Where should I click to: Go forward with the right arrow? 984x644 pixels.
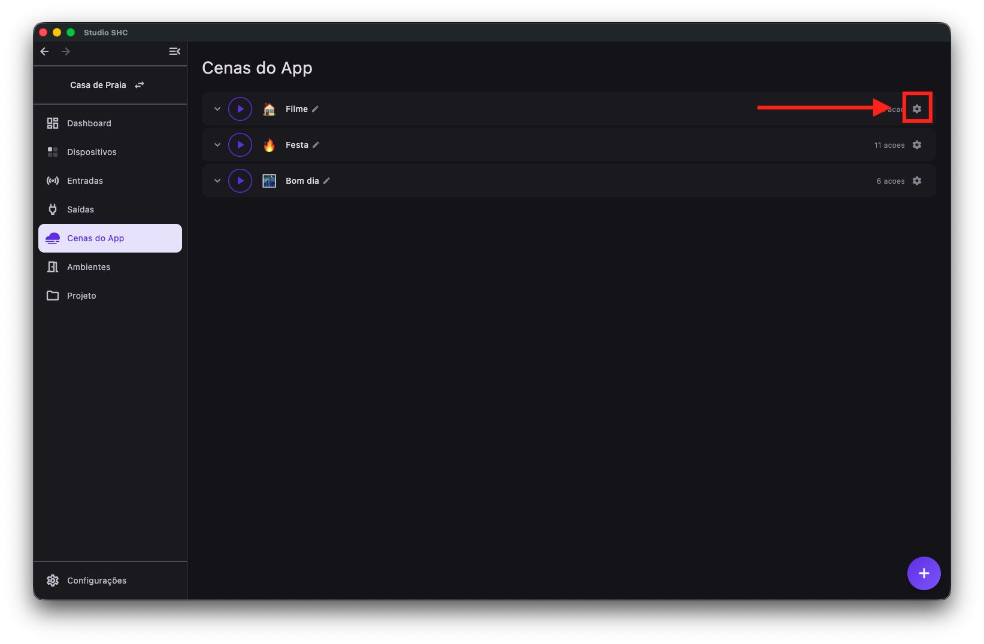point(66,51)
